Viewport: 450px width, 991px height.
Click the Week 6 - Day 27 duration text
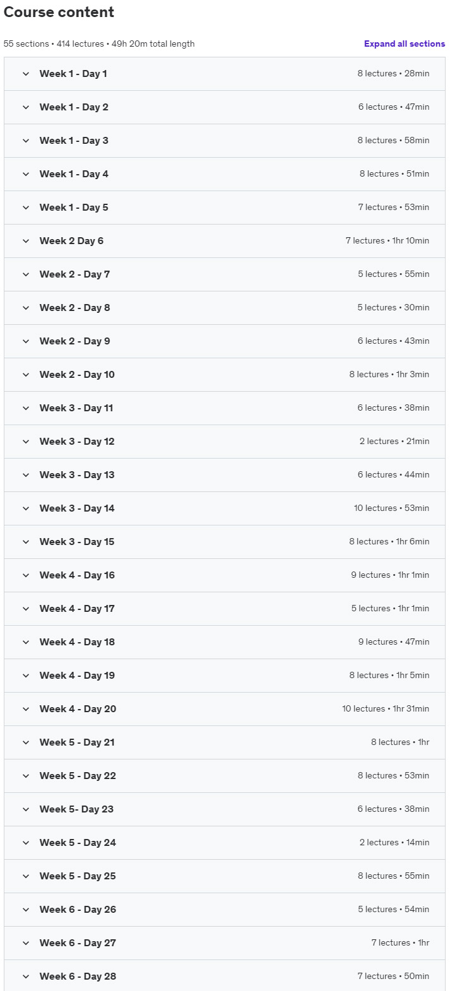423,943
